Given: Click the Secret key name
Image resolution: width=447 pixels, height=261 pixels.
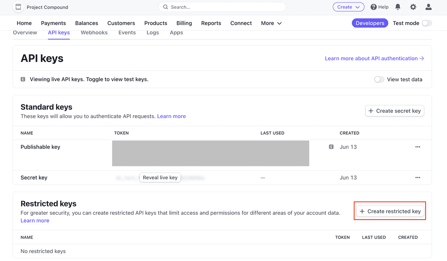Looking at the screenshot, I should (34, 178).
